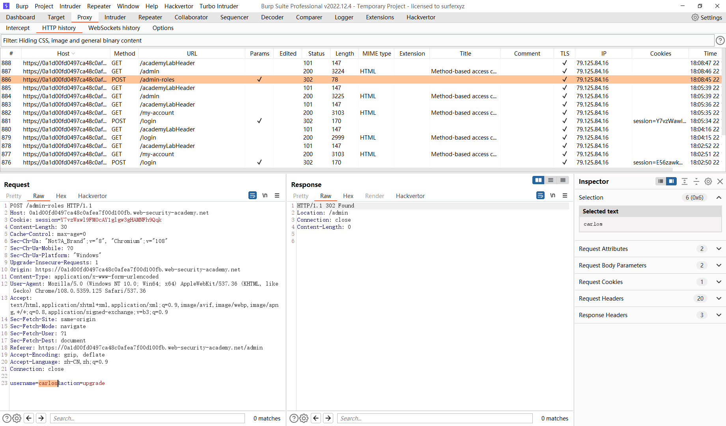The width and height of the screenshot is (726, 426).
Task: Sort by the Length column header
Action: click(345, 54)
